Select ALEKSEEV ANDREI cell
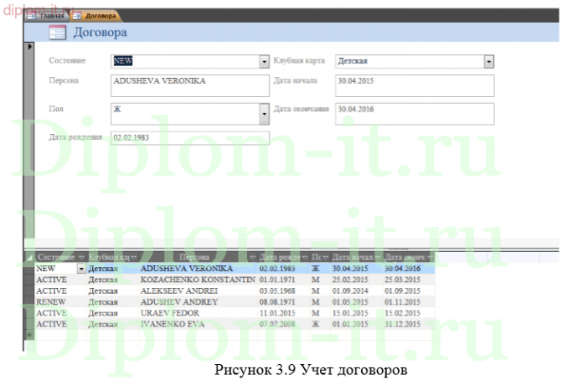This screenshot has width=588, height=385. tap(198, 291)
